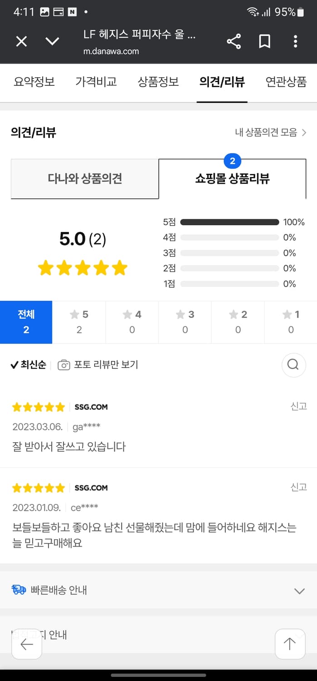Tap the back arrow button at the bottom left
The width and height of the screenshot is (317, 681).
27,644
